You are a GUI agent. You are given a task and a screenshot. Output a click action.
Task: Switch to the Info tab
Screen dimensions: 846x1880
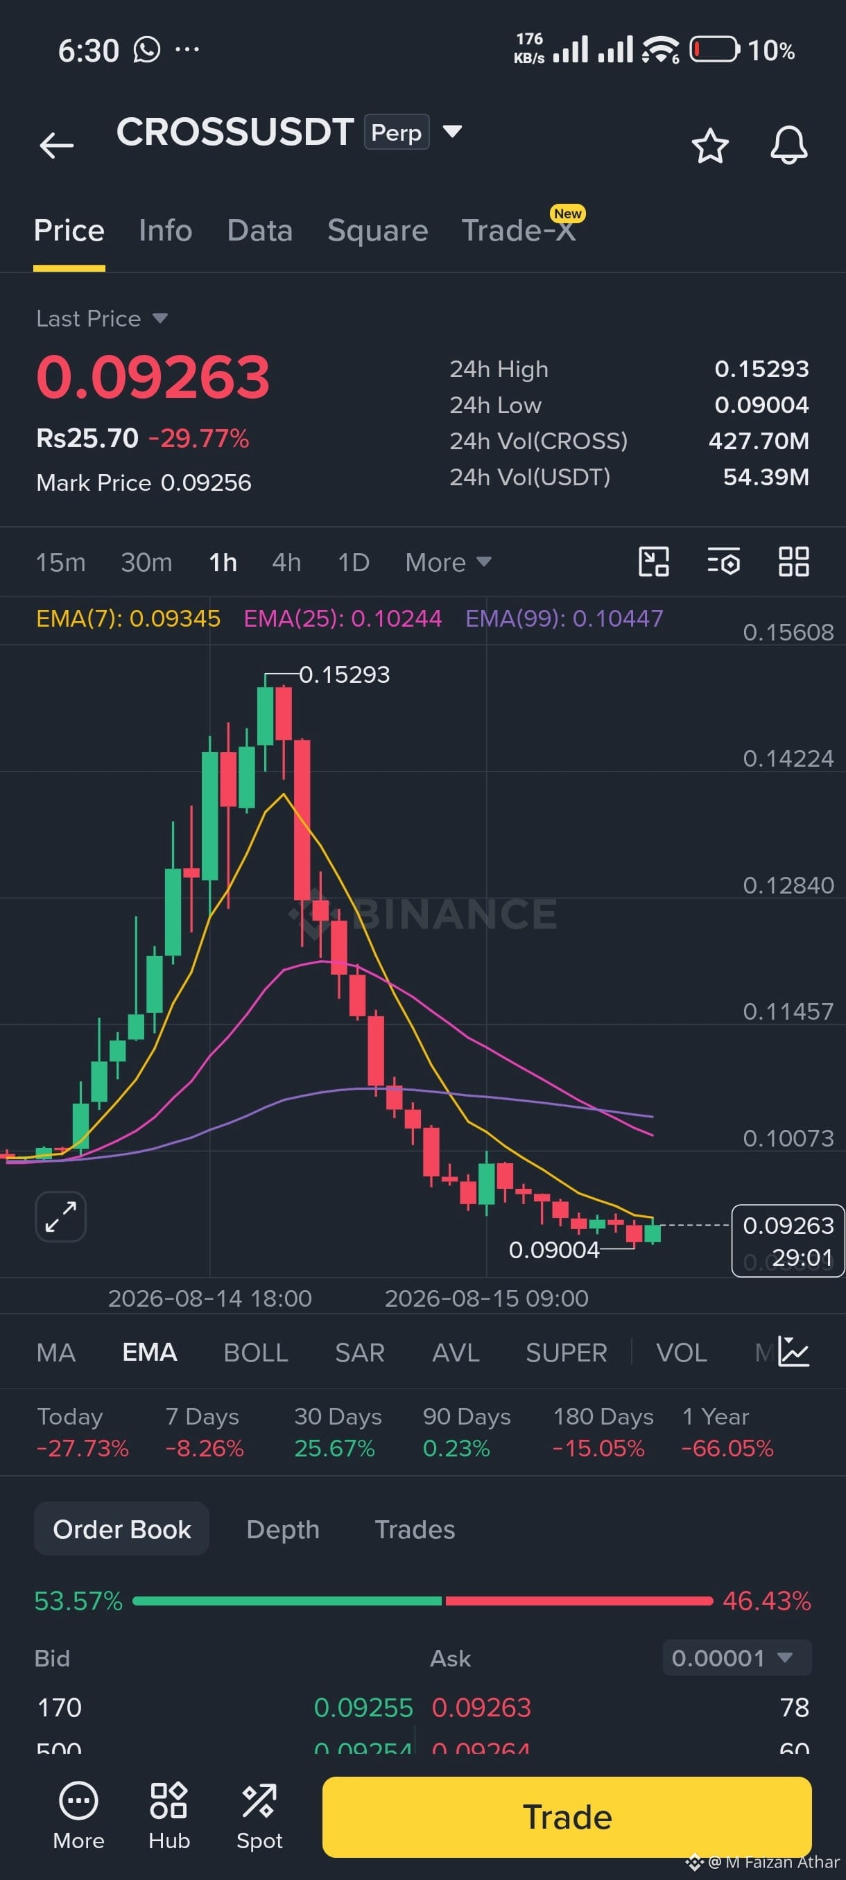tap(166, 231)
